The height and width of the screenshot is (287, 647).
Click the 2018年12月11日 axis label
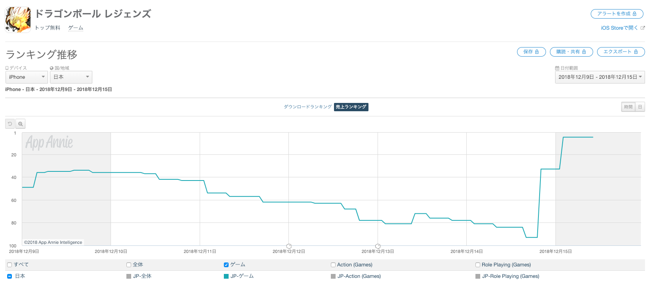coord(200,252)
